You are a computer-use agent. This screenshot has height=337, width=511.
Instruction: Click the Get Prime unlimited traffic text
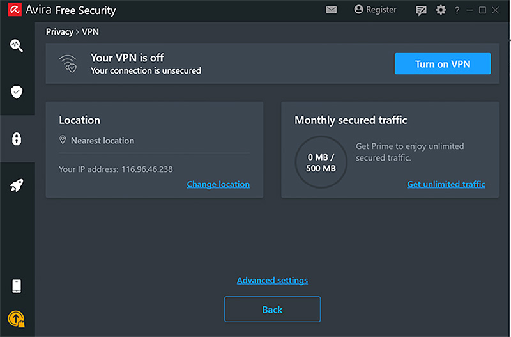click(409, 152)
